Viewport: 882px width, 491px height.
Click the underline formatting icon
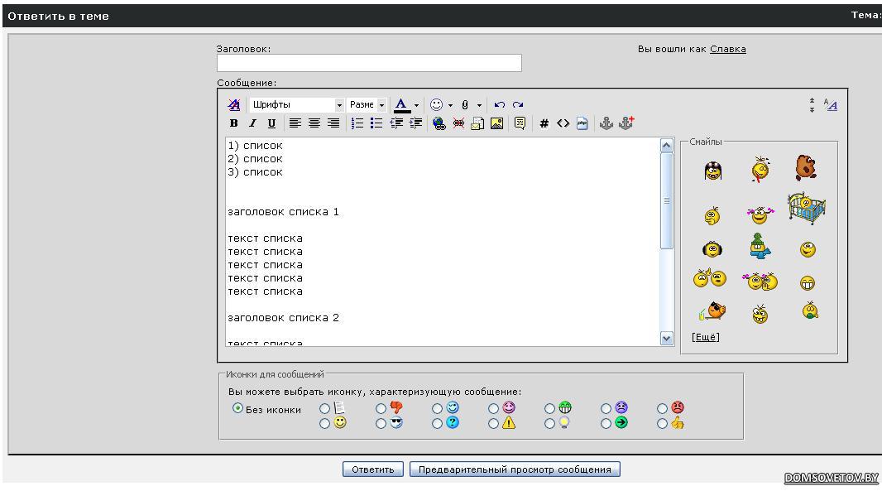pos(271,123)
